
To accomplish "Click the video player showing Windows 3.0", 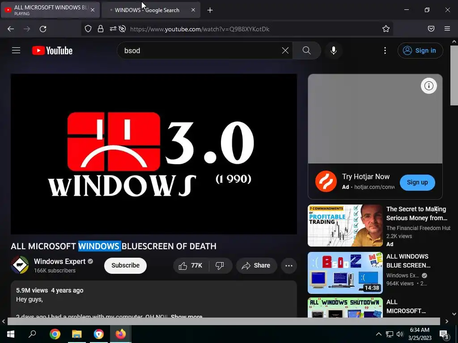I will pyautogui.click(x=154, y=154).
